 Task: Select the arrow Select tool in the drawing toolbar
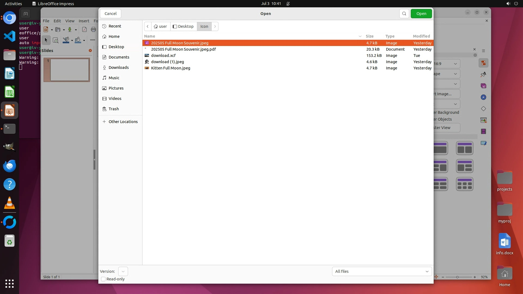[46, 40]
